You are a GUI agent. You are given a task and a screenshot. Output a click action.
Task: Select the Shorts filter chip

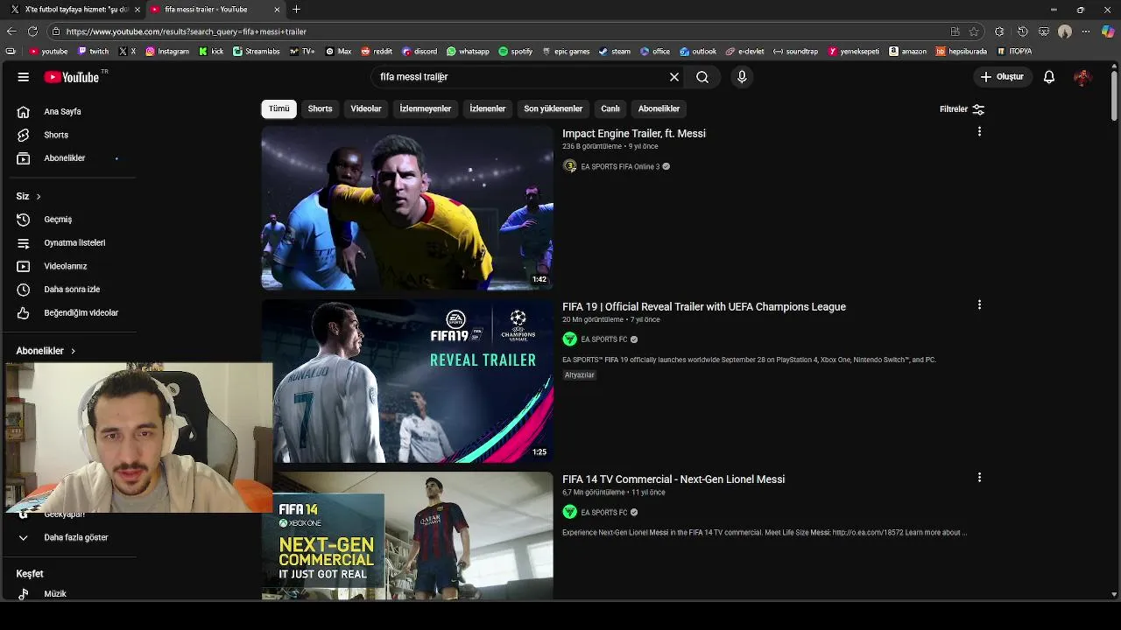coord(320,108)
